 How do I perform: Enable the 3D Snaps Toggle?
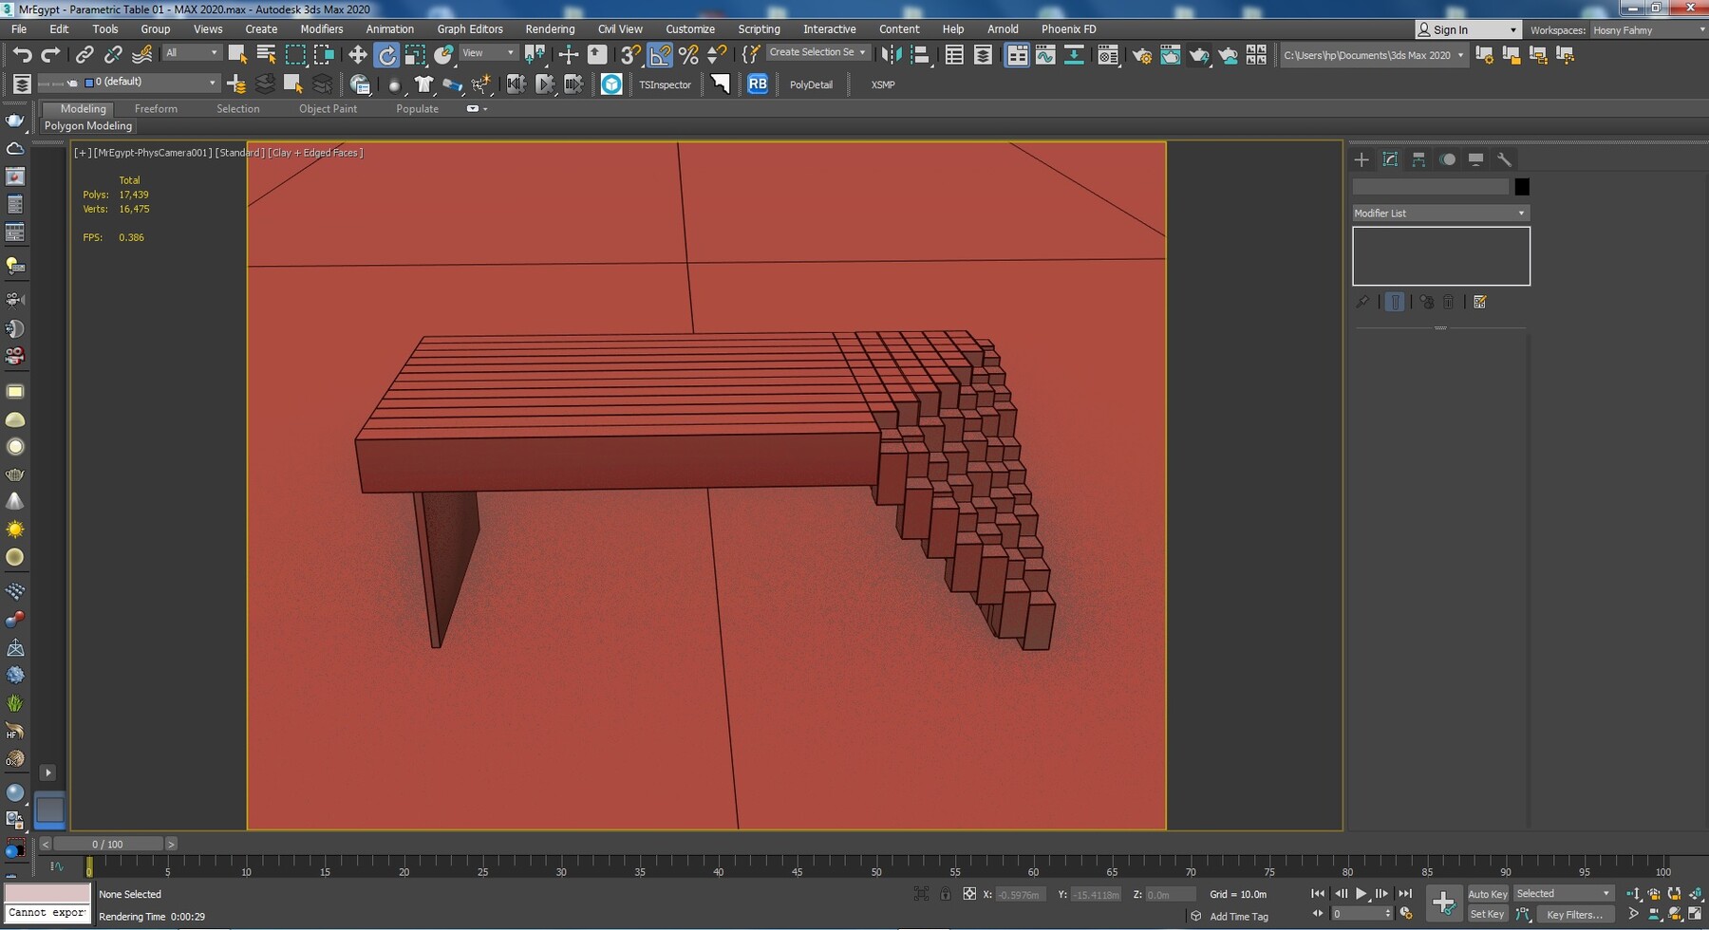[629, 54]
